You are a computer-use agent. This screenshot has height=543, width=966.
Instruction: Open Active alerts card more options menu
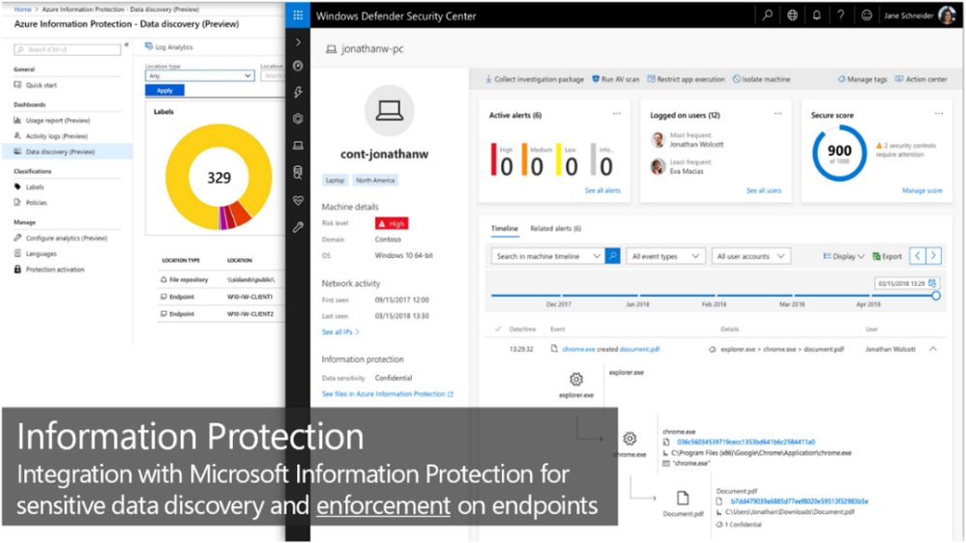(x=617, y=114)
